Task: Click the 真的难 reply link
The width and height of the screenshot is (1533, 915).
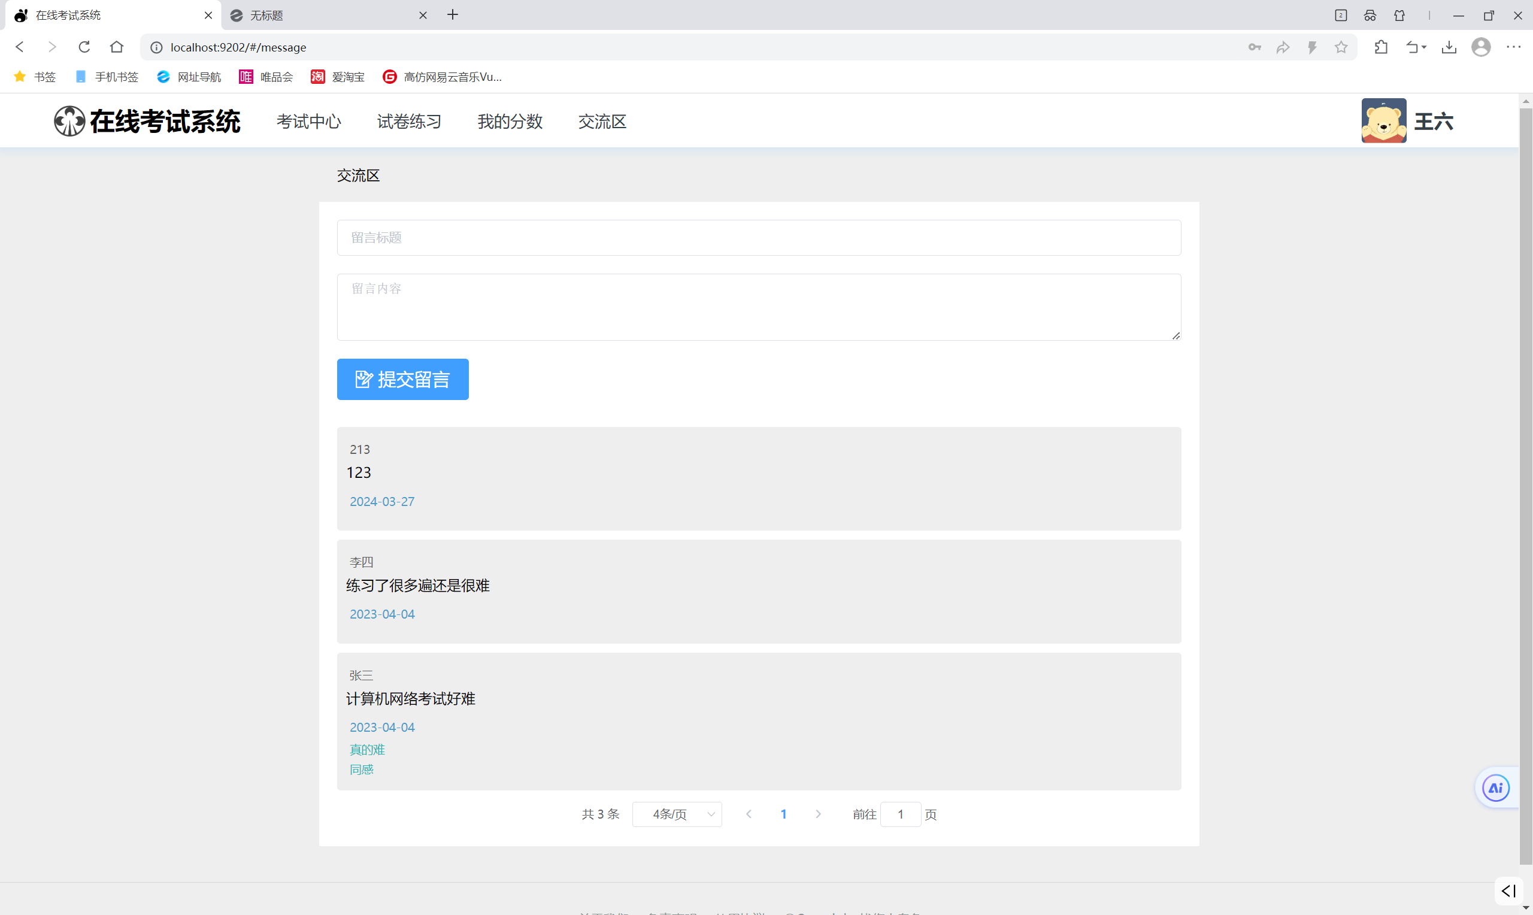Action: pos(367,750)
